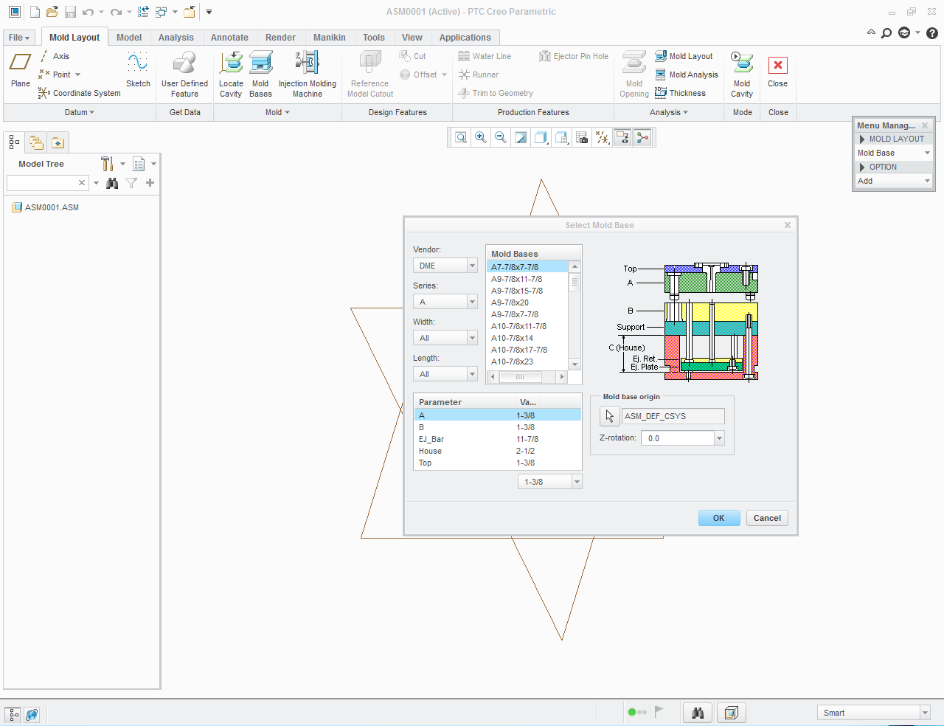Screen dimensions: 944x726
Task: Click the Regenerate icon in quick access toolbar
Action: pyautogui.click(x=143, y=12)
